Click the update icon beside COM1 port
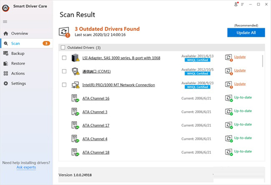This screenshot has height=185, width=271. (x=229, y=71)
